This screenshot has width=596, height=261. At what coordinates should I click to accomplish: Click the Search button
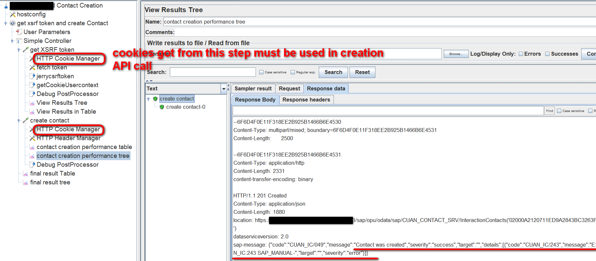coord(334,72)
